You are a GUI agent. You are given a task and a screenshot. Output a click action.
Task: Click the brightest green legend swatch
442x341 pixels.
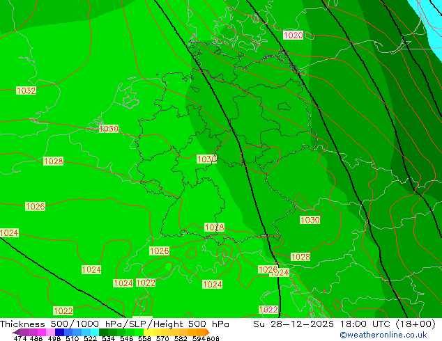coord(139,332)
